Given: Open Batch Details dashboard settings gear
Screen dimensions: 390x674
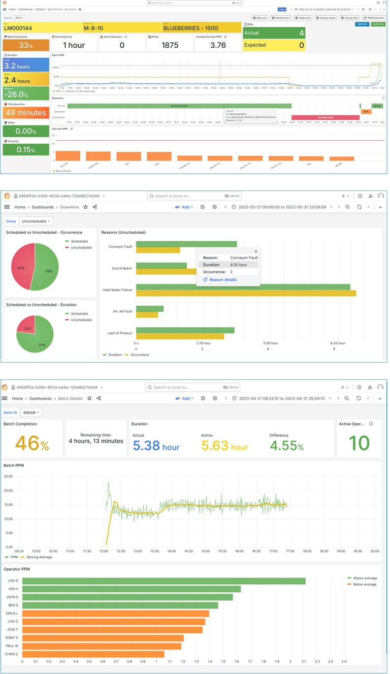Looking at the screenshot, I should (x=214, y=399).
